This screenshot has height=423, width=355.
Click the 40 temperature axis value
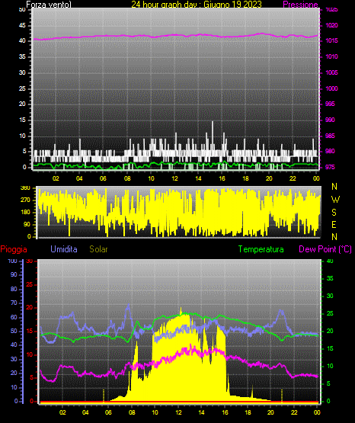pos(330,261)
